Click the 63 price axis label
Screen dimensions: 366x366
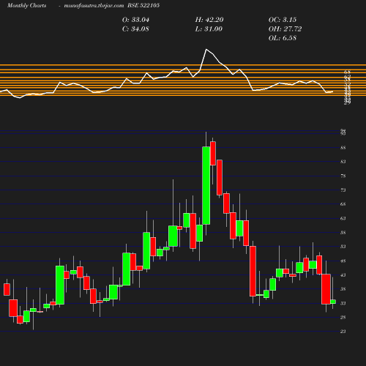tap(343, 218)
